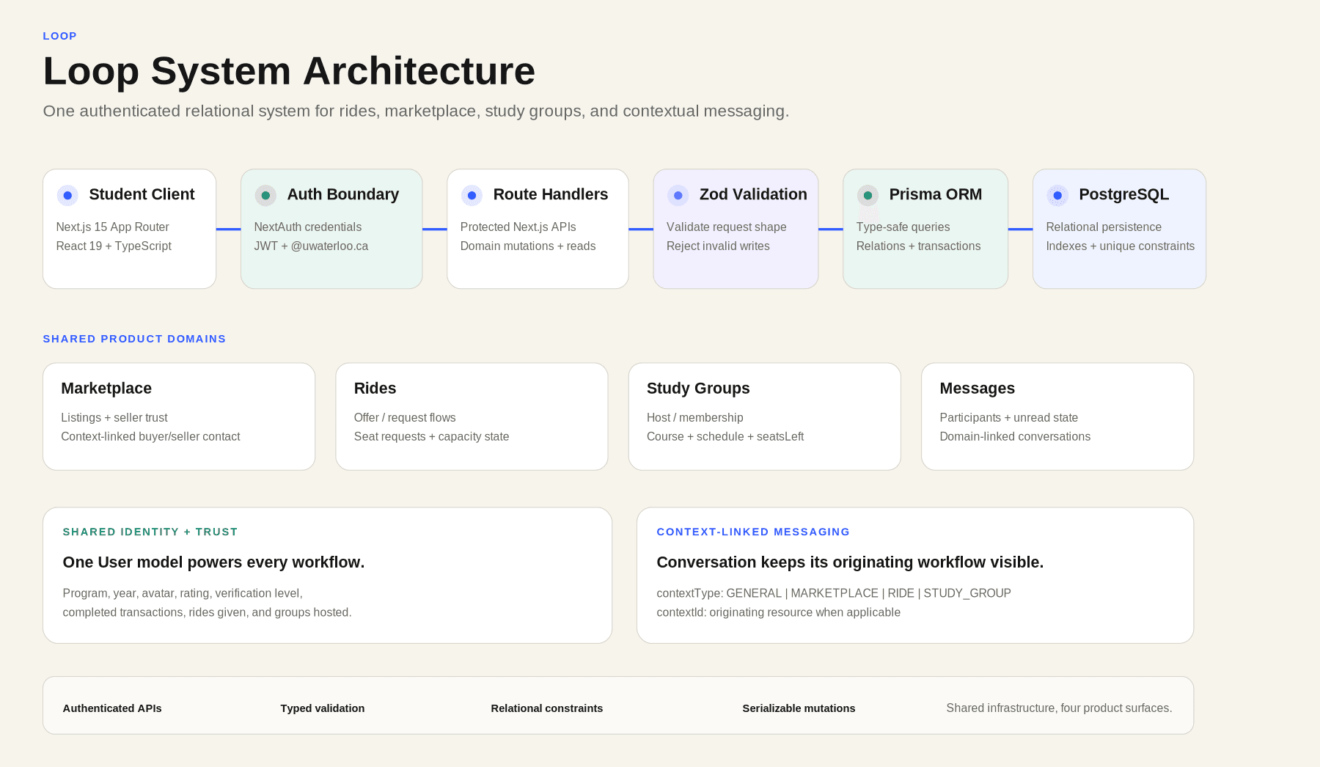The height and width of the screenshot is (767, 1320).
Task: Click 'Reject invalid writes' text
Action: [718, 246]
